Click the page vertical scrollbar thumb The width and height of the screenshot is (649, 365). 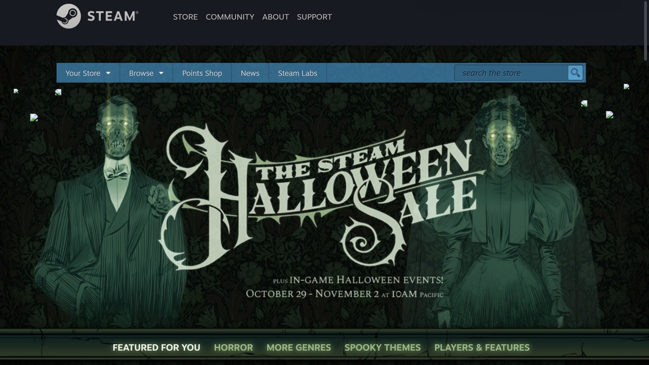[x=646, y=31]
